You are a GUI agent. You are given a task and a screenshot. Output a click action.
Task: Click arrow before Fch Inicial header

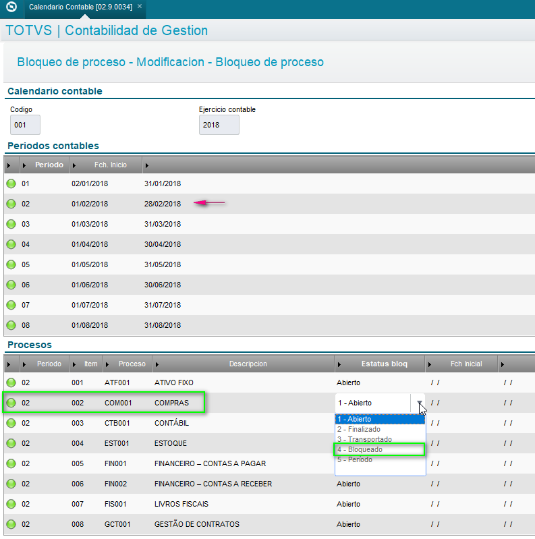(x=430, y=365)
